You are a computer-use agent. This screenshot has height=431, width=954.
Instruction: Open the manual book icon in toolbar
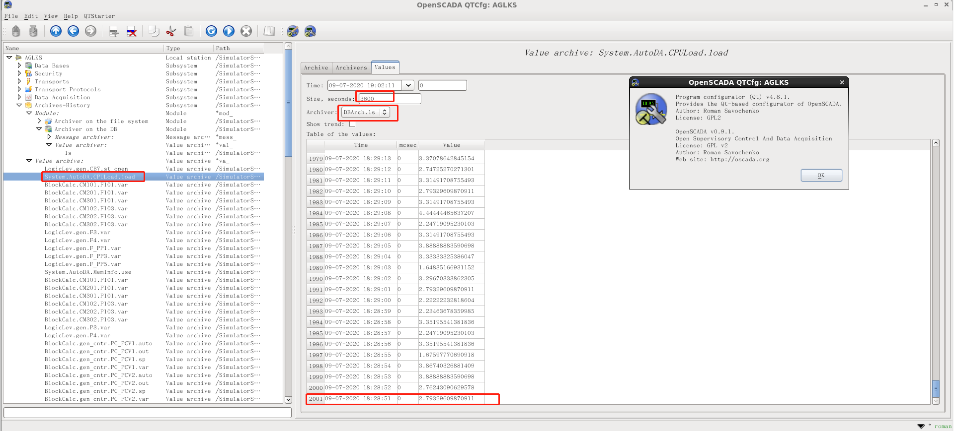(269, 31)
